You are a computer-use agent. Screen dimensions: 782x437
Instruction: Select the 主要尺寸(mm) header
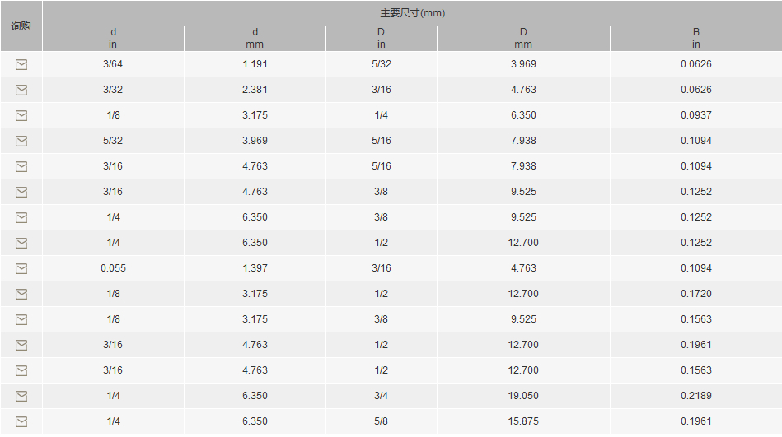(x=413, y=13)
